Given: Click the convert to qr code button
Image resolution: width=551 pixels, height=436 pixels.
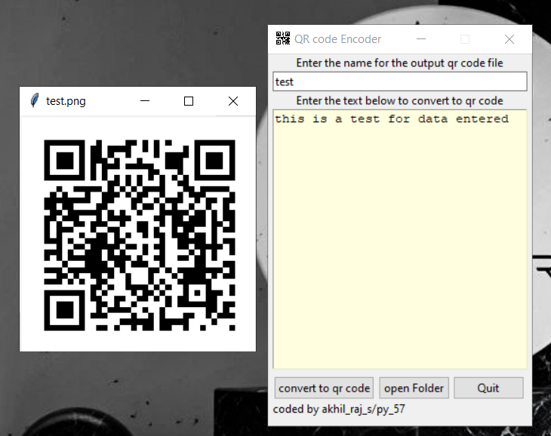Looking at the screenshot, I should pyautogui.click(x=324, y=388).
